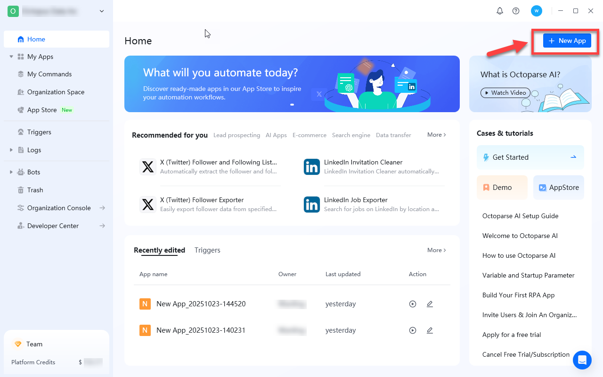Open LinkedIn Job Exporter app
603x377 pixels.
(x=356, y=200)
